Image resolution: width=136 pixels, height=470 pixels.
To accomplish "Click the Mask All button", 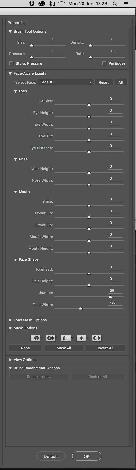I will 64,348.
